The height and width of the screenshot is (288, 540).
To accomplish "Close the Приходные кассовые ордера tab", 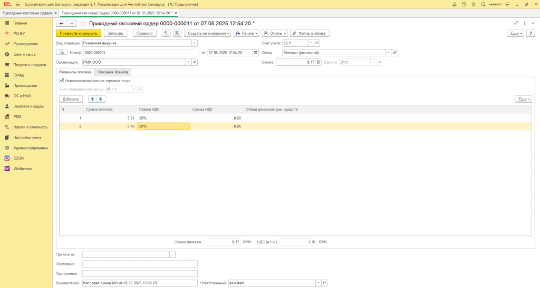I will click(55, 13).
